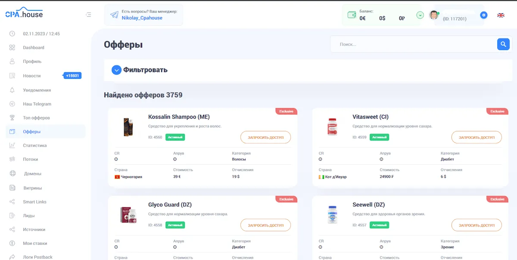Expand the Фильтровать filter panel

click(116, 69)
